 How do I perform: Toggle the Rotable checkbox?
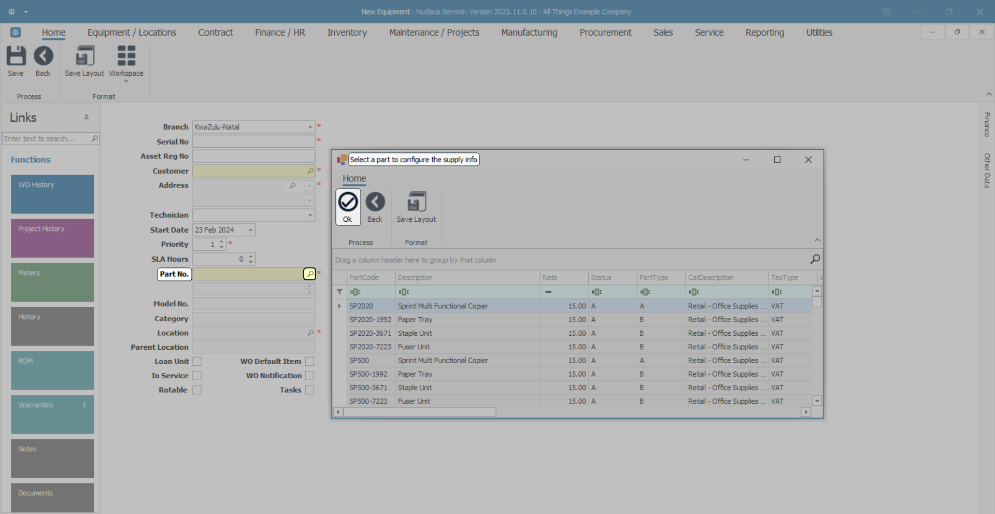pos(197,390)
